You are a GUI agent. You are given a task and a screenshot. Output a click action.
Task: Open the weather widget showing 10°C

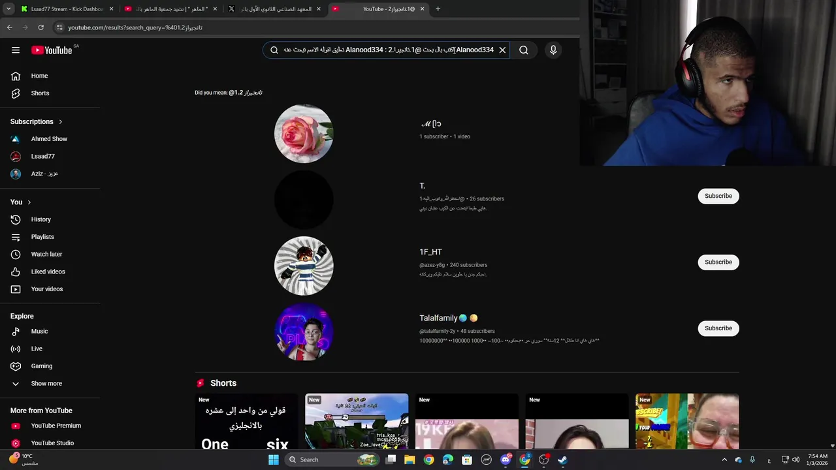[24, 460]
